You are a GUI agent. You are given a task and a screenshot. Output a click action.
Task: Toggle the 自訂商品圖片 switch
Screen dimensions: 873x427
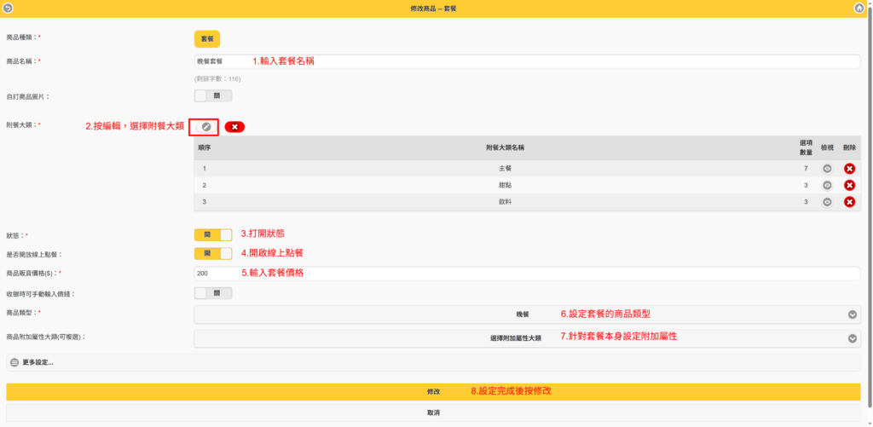pyautogui.click(x=213, y=96)
